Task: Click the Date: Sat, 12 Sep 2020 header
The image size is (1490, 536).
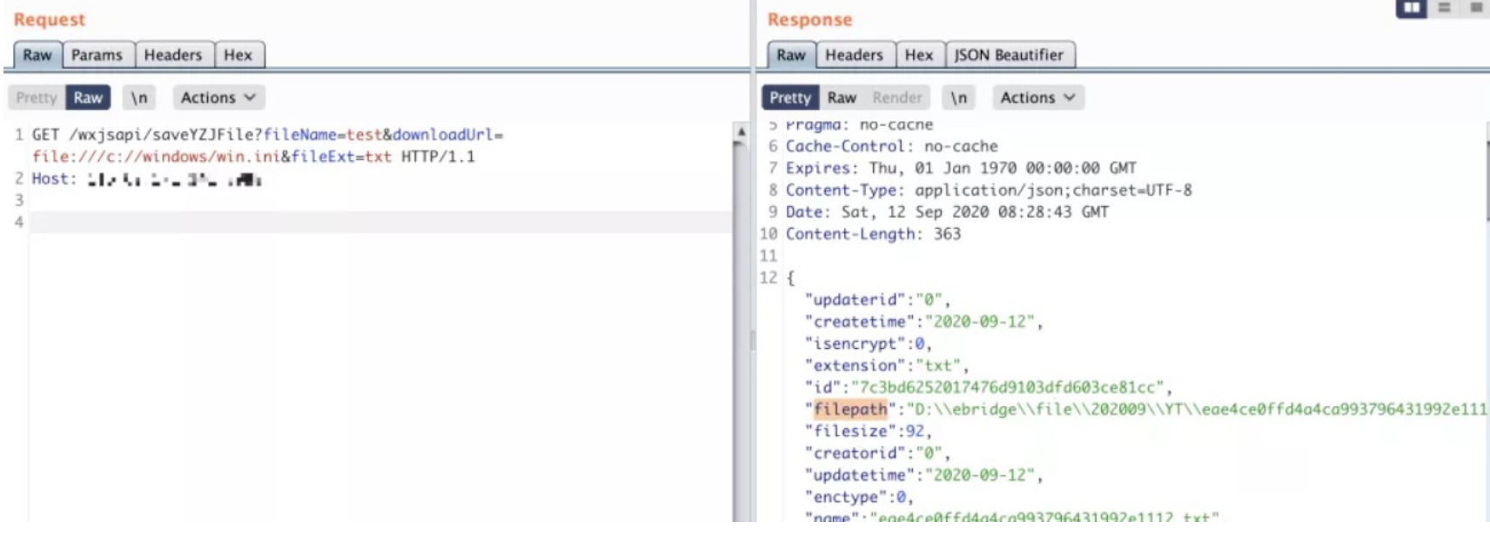Action: tap(947, 211)
